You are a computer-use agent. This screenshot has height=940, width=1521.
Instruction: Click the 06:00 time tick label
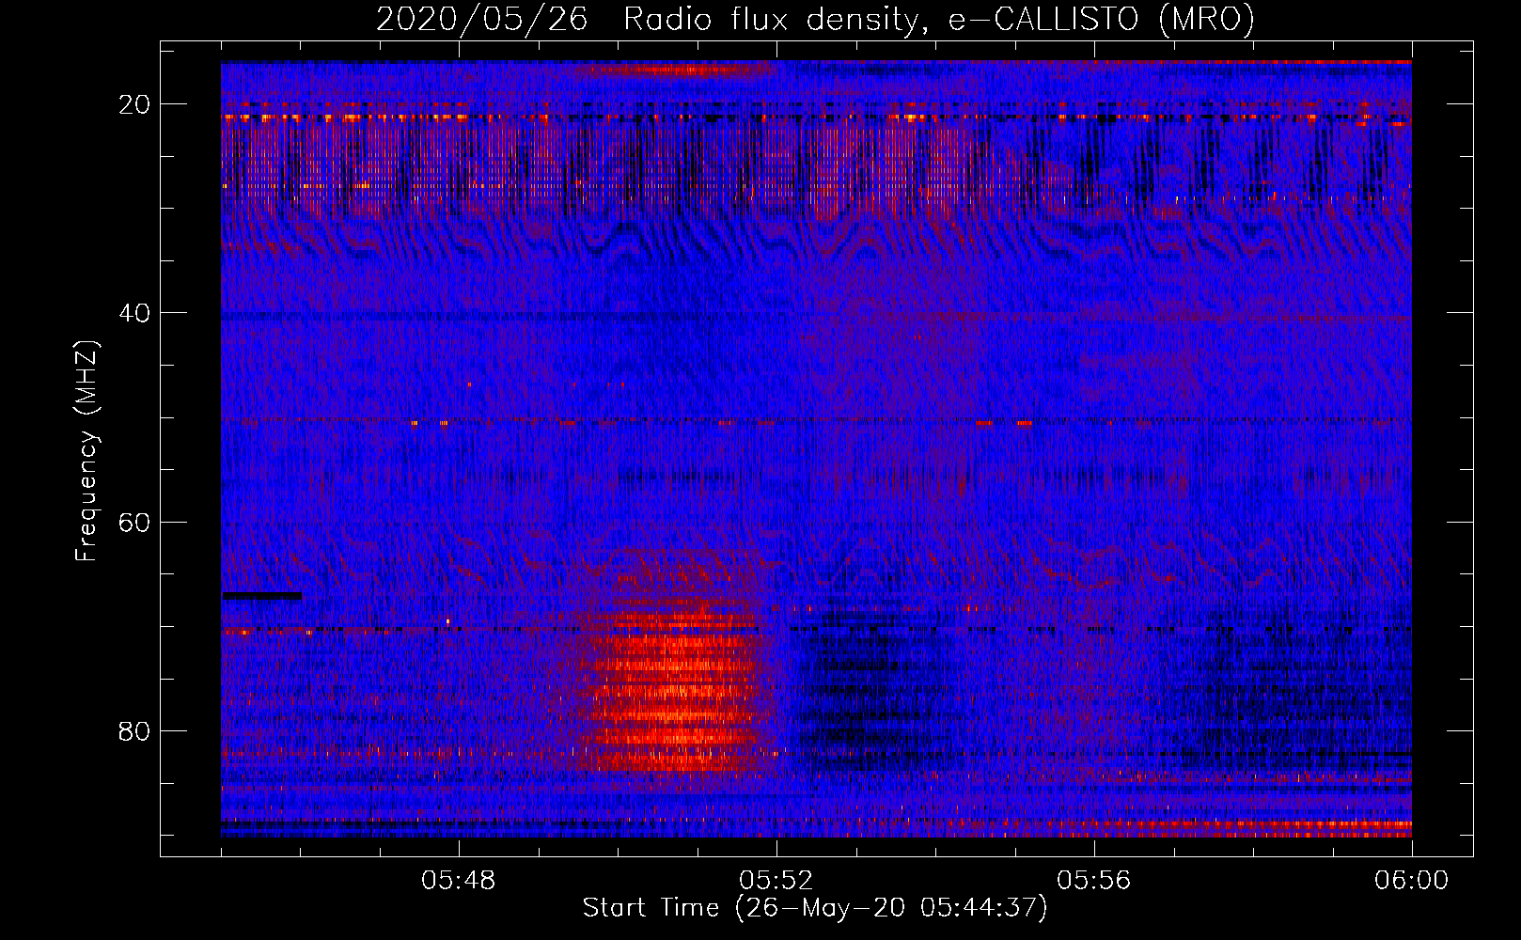(x=1411, y=881)
